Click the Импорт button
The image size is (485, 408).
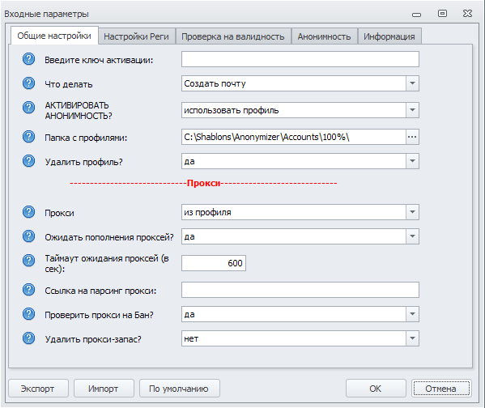pyautogui.click(x=104, y=389)
